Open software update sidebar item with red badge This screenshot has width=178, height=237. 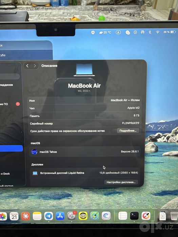(10, 104)
